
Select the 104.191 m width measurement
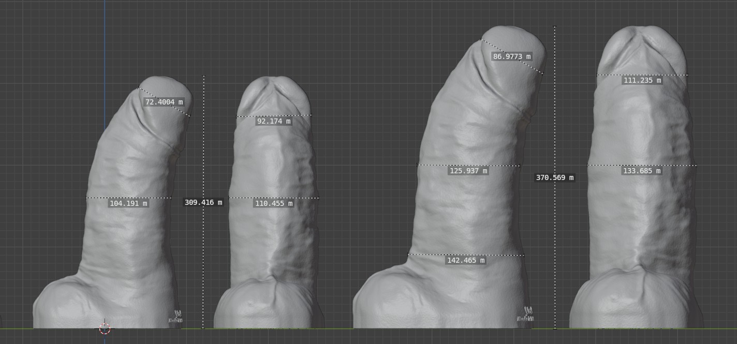click(128, 204)
